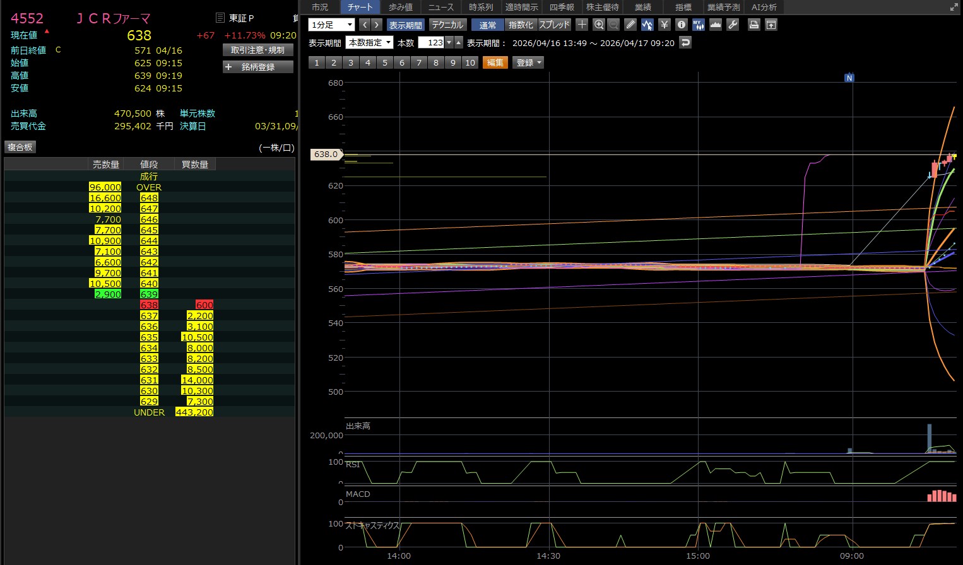Click the info circle icon

[x=681, y=25]
